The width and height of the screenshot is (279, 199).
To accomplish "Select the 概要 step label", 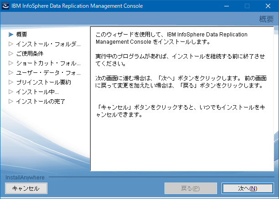I will 21,34.
